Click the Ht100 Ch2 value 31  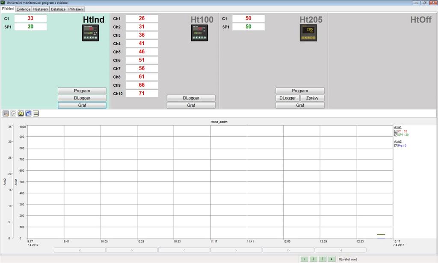pyautogui.click(x=142, y=27)
